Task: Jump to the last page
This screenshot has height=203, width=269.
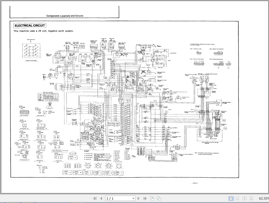Action: 145,199
